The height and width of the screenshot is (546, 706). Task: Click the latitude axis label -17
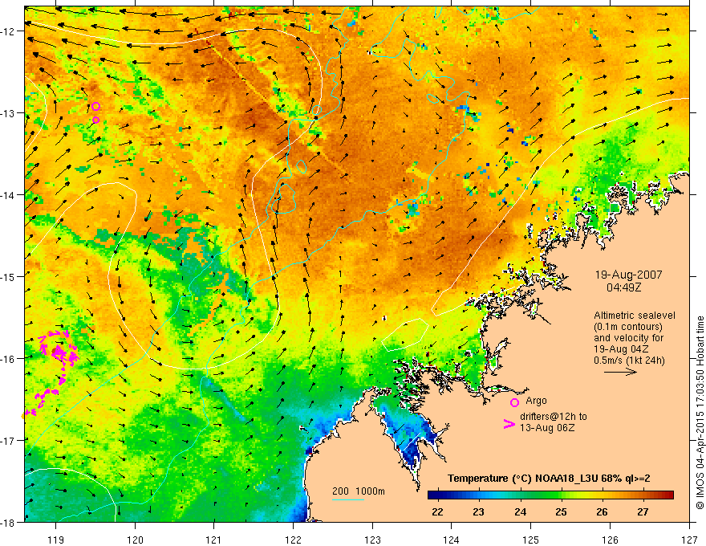9,440
